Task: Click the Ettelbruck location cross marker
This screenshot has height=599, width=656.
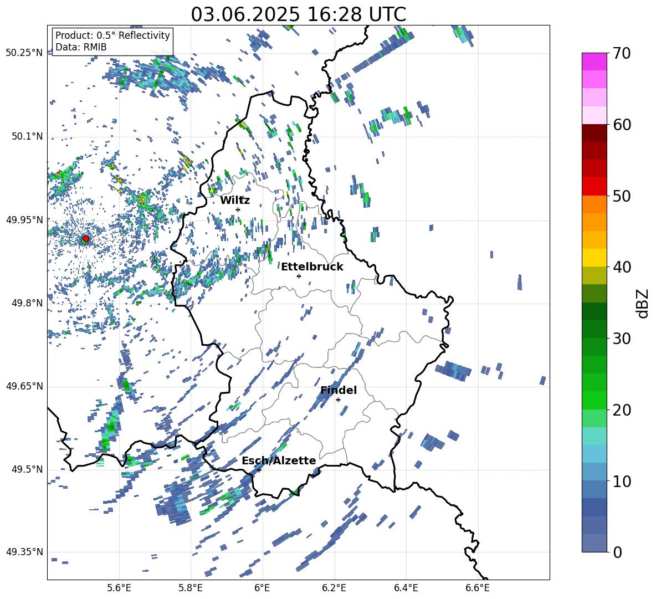Action: tap(299, 276)
